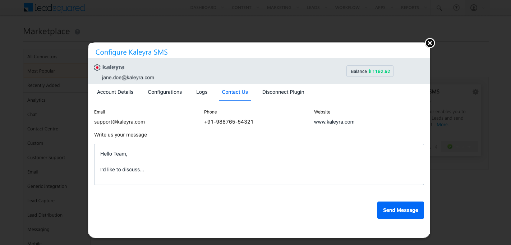The width and height of the screenshot is (511, 245).
Task: Open the user profile icon
Action: (x=474, y=8)
